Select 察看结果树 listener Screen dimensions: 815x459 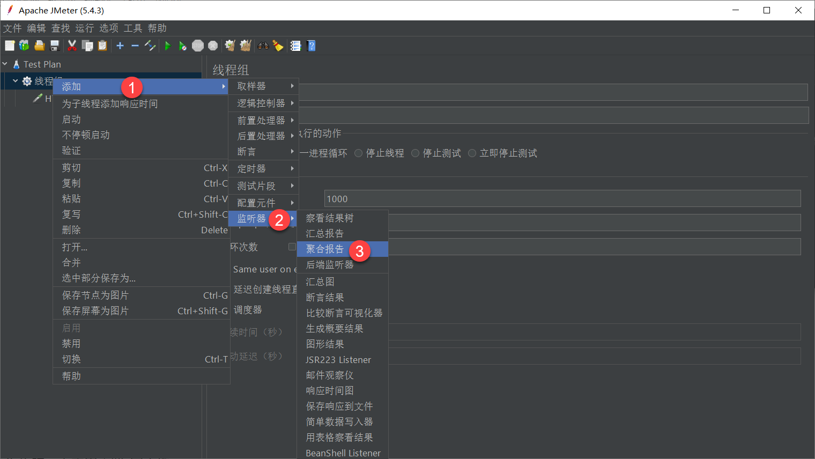click(x=343, y=218)
